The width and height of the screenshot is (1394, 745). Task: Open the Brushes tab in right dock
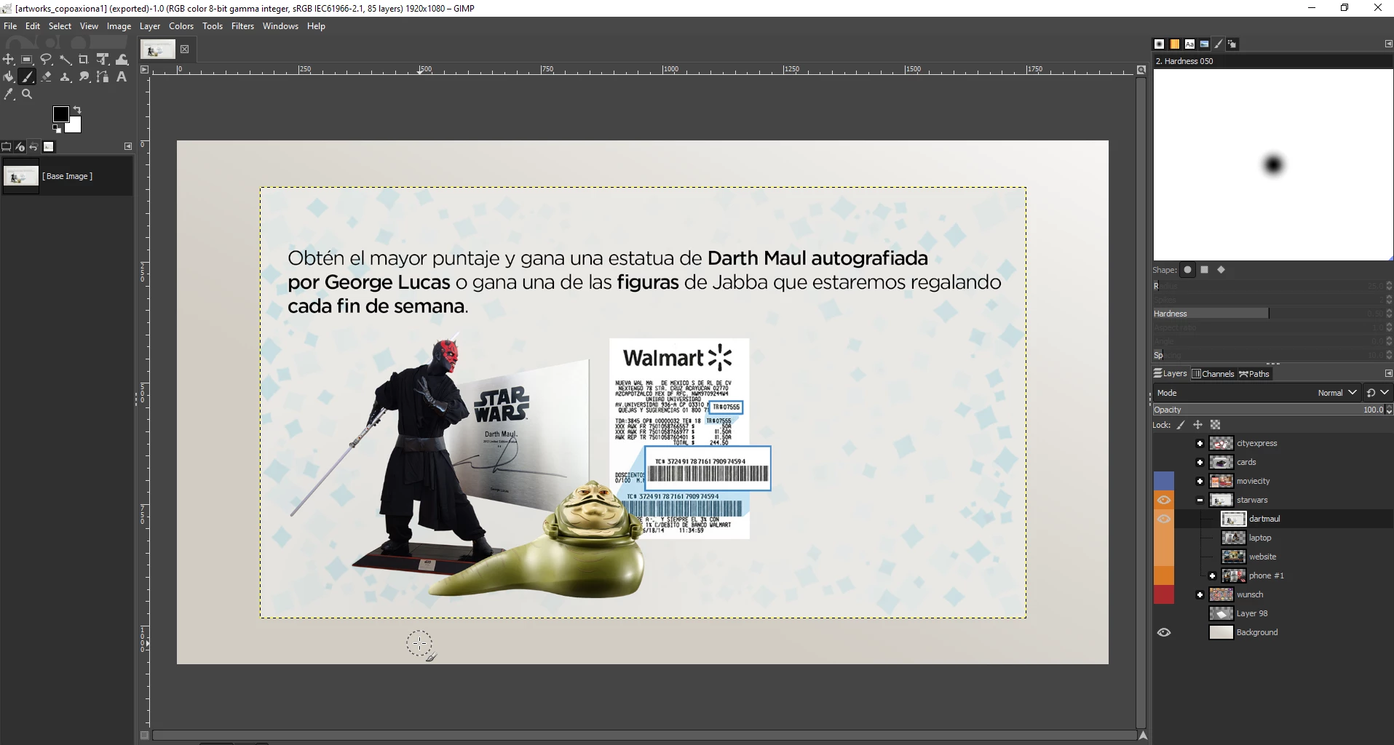click(1160, 44)
